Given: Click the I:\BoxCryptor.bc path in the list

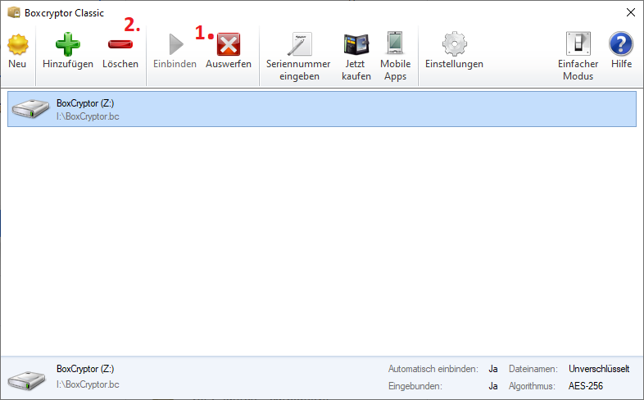Looking at the screenshot, I should point(88,116).
